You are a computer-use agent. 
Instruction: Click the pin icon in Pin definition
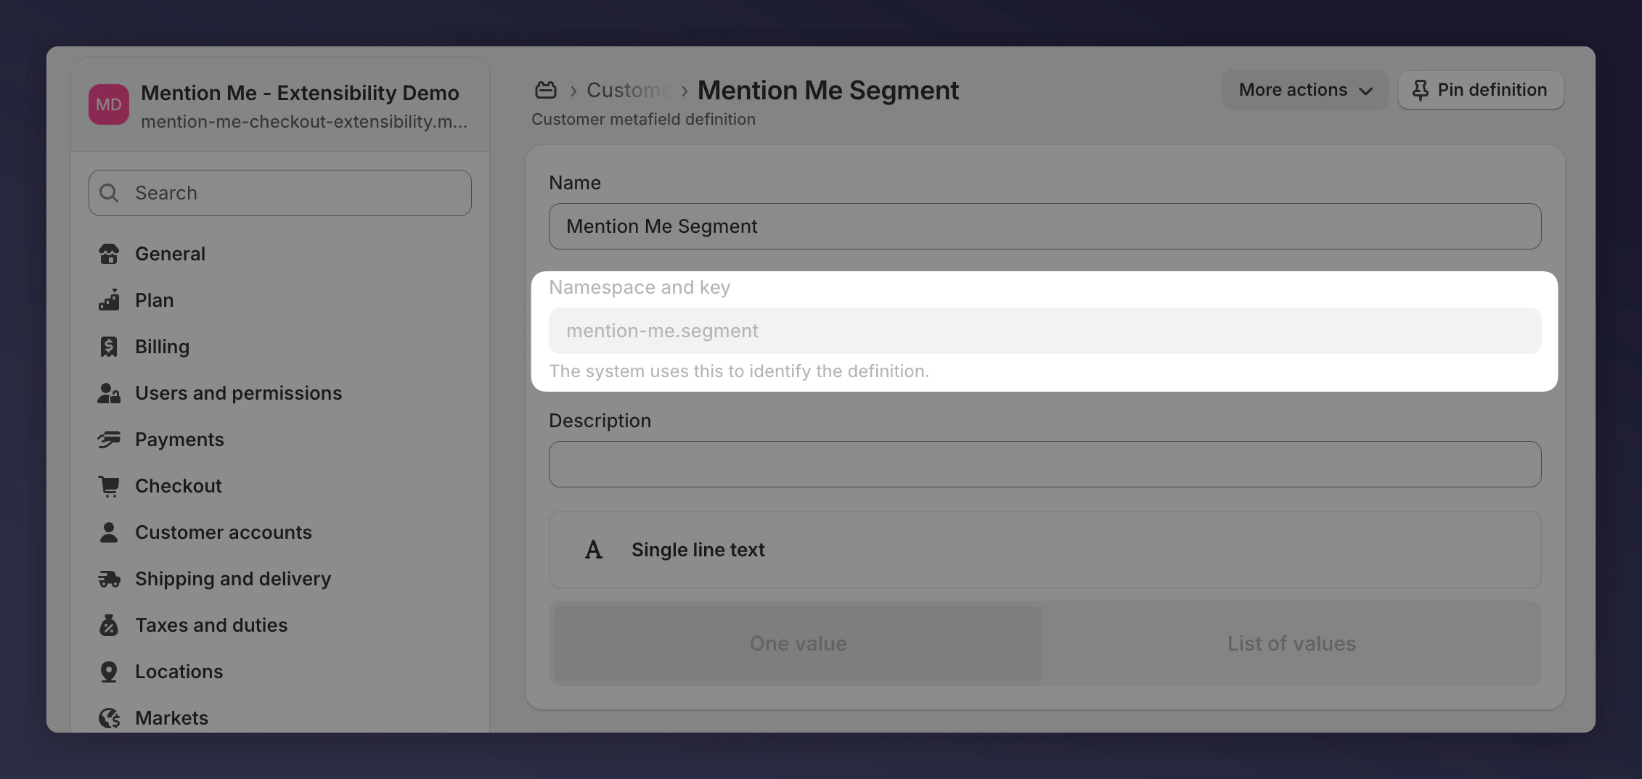pyautogui.click(x=1421, y=90)
